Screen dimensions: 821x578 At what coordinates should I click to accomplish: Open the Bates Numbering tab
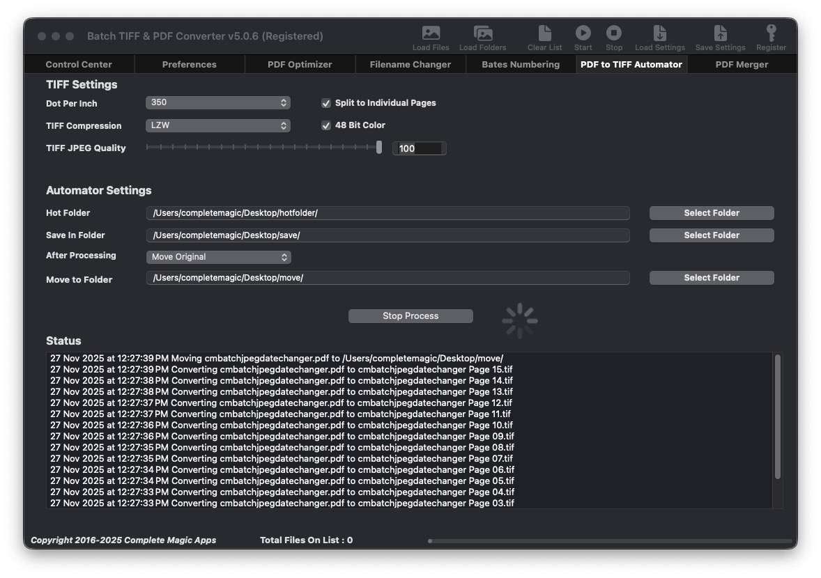tap(521, 65)
